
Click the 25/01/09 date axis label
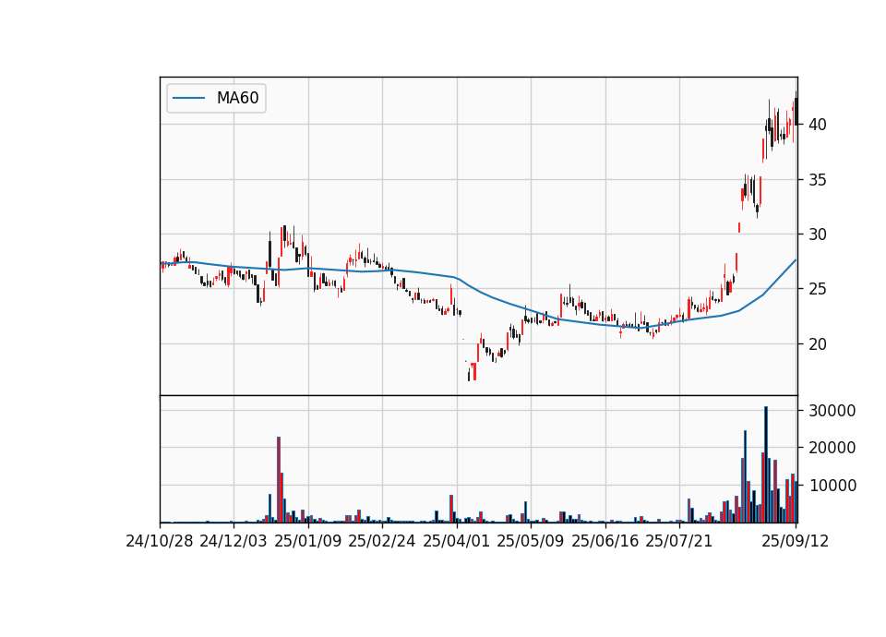pyautogui.click(x=308, y=541)
